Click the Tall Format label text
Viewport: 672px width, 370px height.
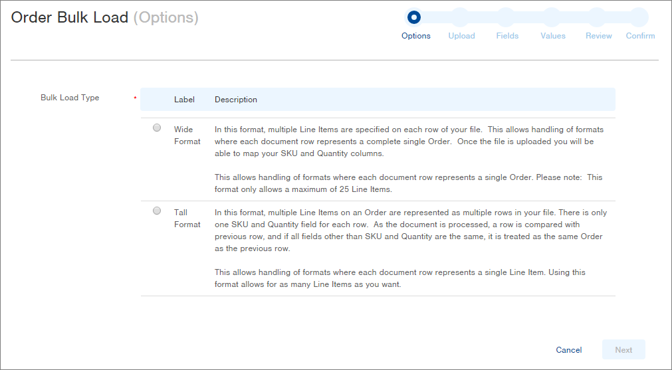[x=187, y=219]
